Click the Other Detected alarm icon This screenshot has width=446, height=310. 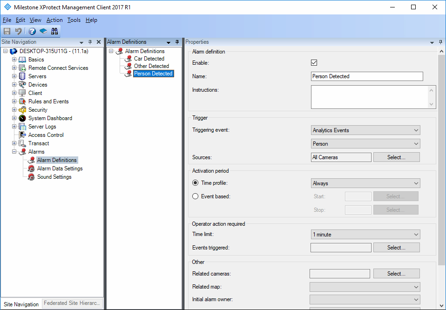pyautogui.click(x=128, y=66)
